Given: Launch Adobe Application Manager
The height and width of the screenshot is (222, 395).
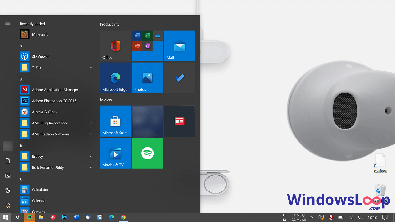Looking at the screenshot, I should tap(57, 90).
